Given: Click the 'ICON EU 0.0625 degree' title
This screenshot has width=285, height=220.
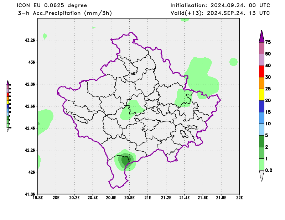Looking at the screenshot, I should [x=52, y=5].
